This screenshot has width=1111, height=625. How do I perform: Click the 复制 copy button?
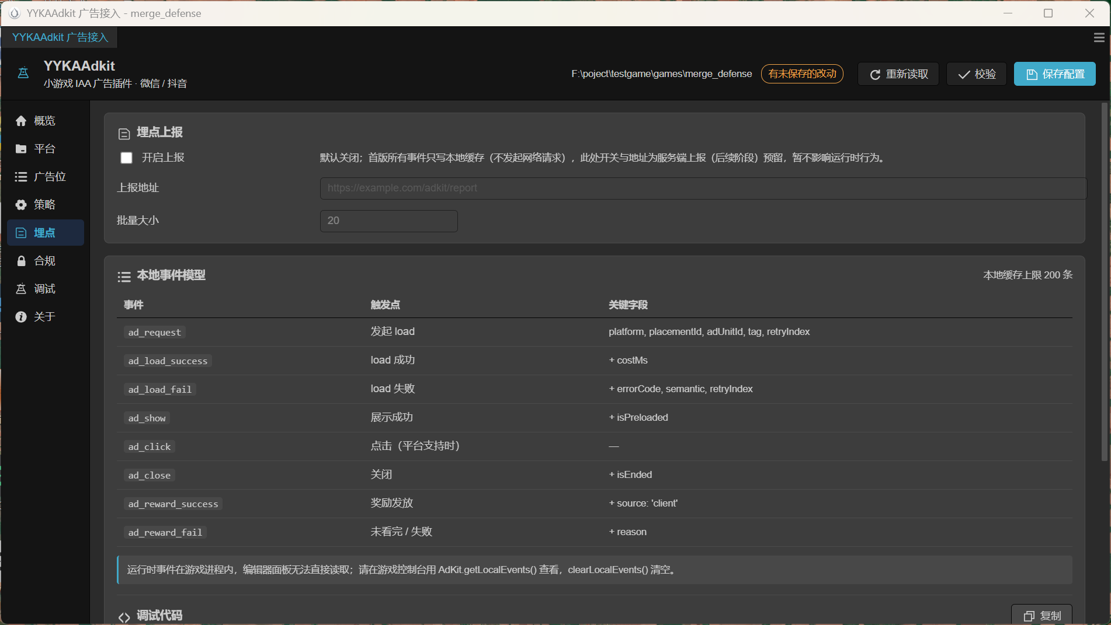tap(1041, 616)
